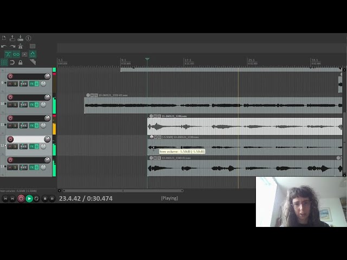
Task: Click track 13 pan knob
Action: 43,167
